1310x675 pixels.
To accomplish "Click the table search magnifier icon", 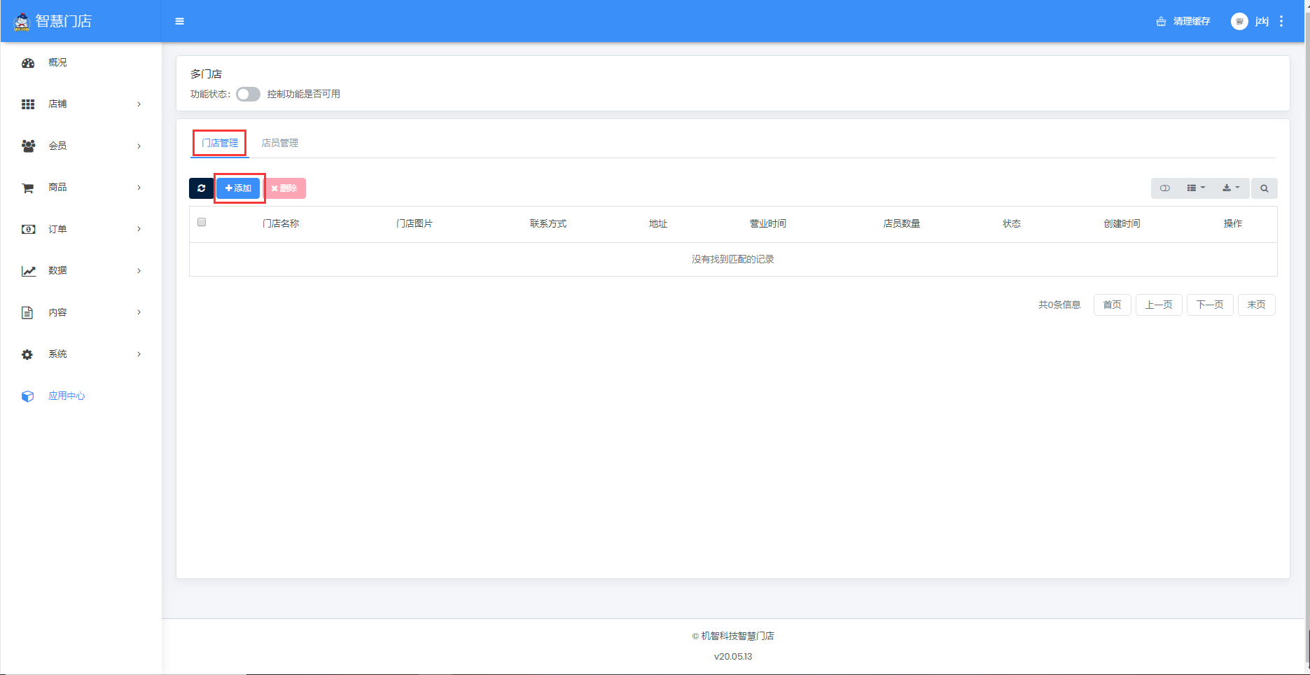I will 1264,188.
